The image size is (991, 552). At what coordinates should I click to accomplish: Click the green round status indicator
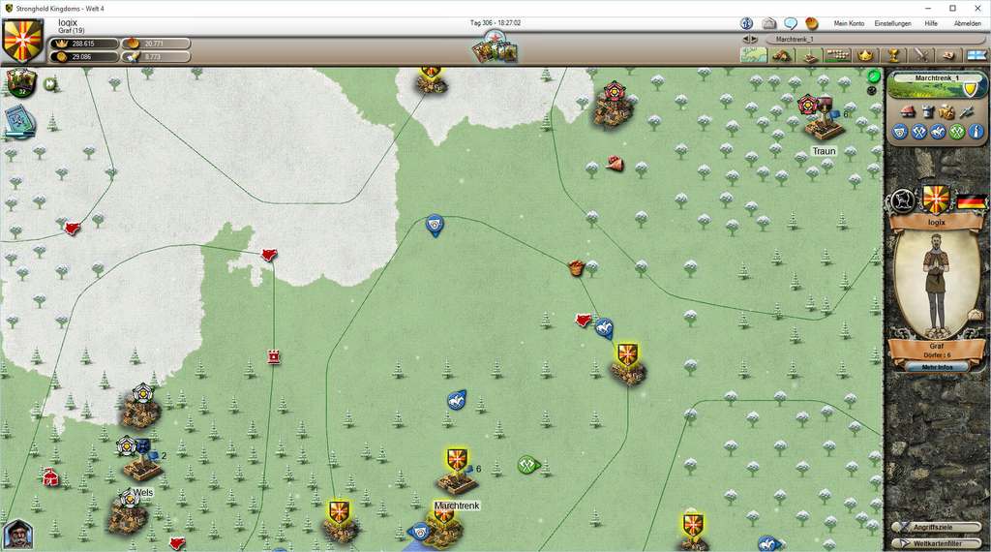pos(874,77)
